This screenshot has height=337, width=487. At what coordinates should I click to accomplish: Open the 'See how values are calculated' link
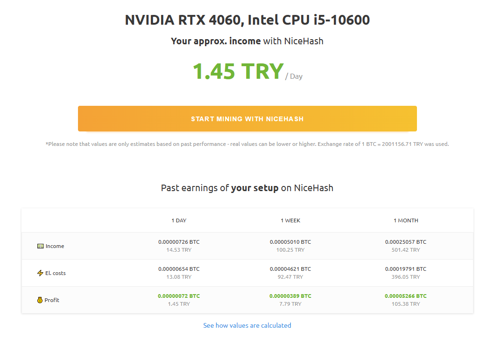pos(247,325)
